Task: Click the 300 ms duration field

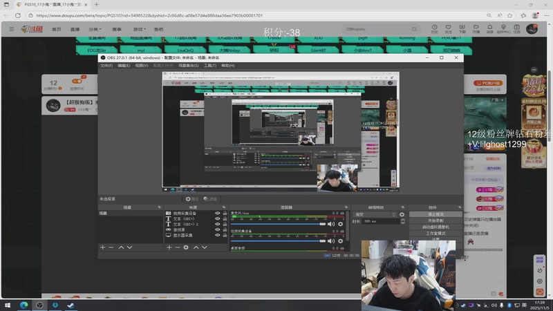Action: (x=381, y=221)
